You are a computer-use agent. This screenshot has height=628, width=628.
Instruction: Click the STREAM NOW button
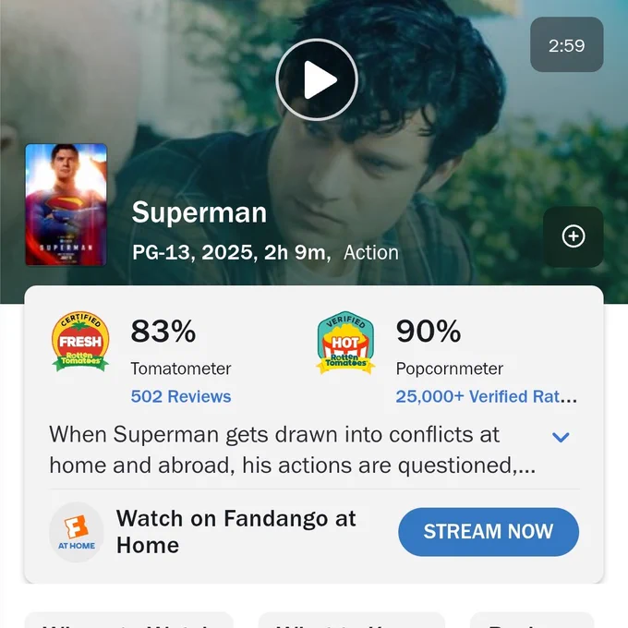pos(489,532)
